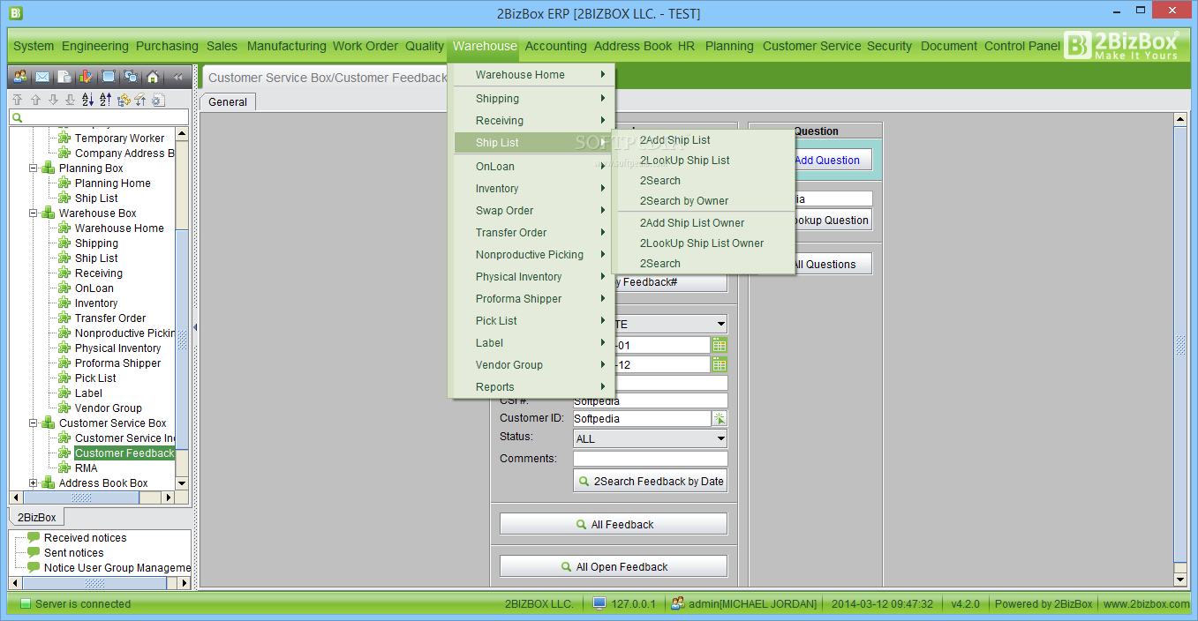Click the gear document settings icon

tap(158, 100)
